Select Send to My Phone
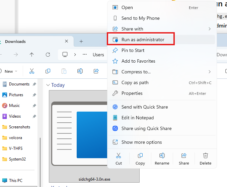The height and width of the screenshot is (187, 227). point(162,18)
